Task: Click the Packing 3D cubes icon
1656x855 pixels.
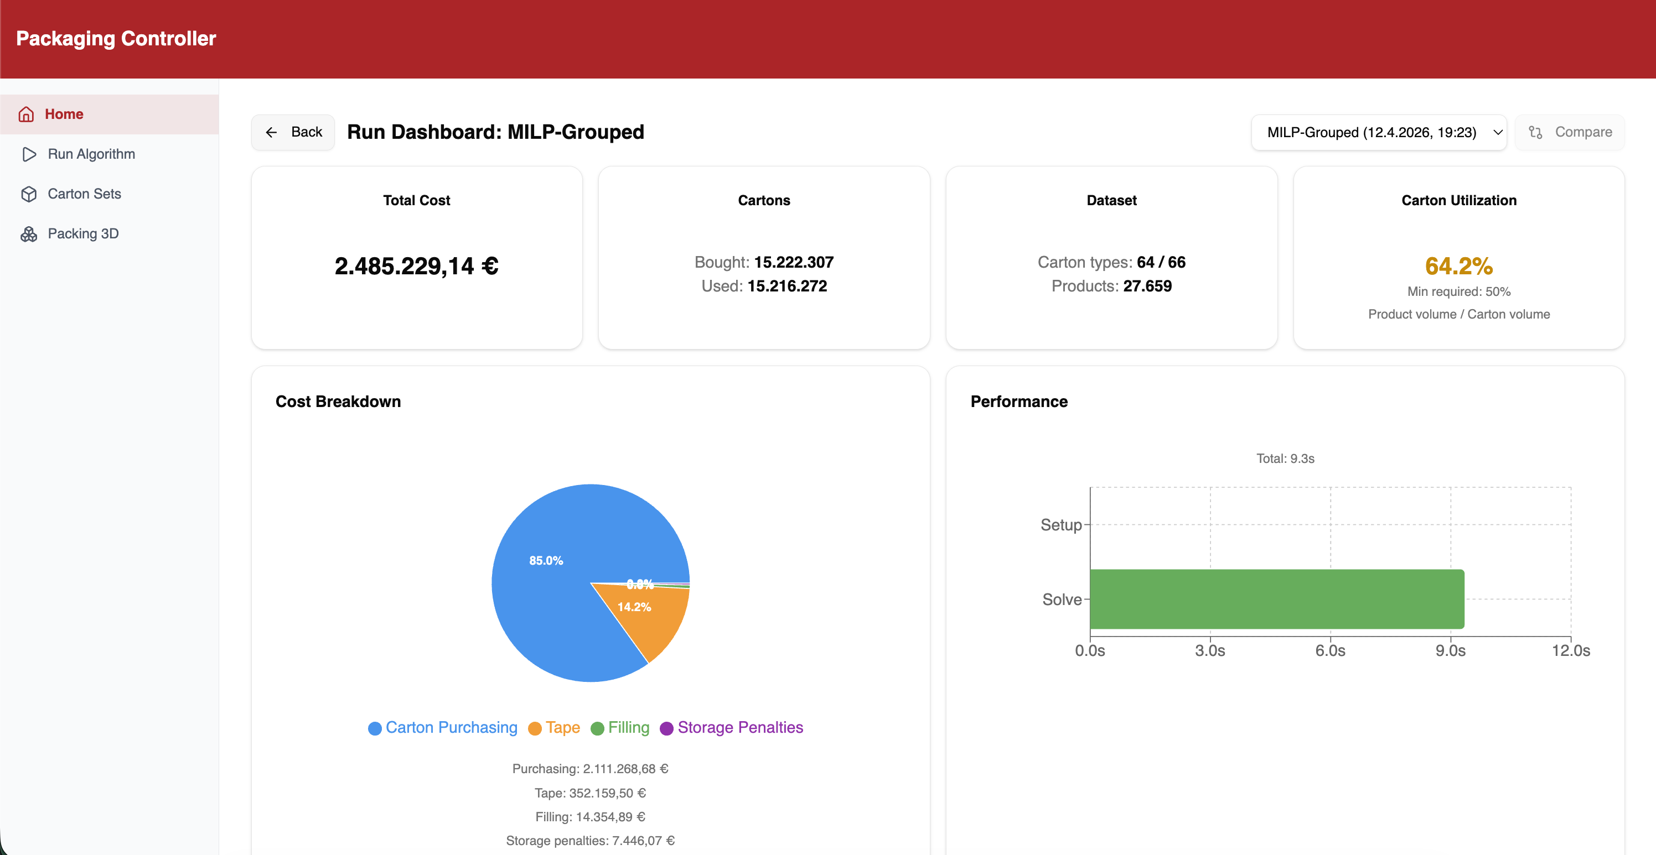Action: coord(29,234)
